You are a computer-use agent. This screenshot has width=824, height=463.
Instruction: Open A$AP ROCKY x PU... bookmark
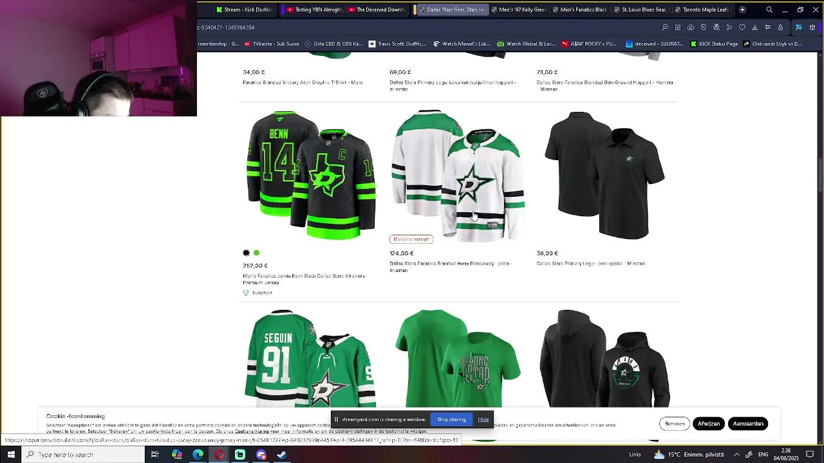pyautogui.click(x=589, y=44)
